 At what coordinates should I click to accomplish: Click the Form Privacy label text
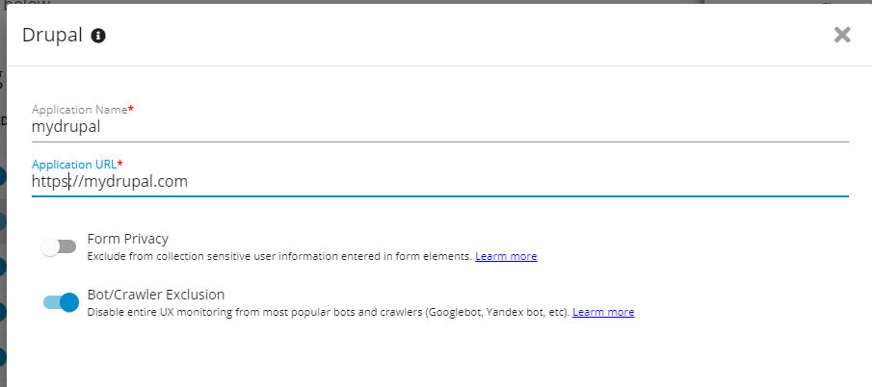click(128, 239)
